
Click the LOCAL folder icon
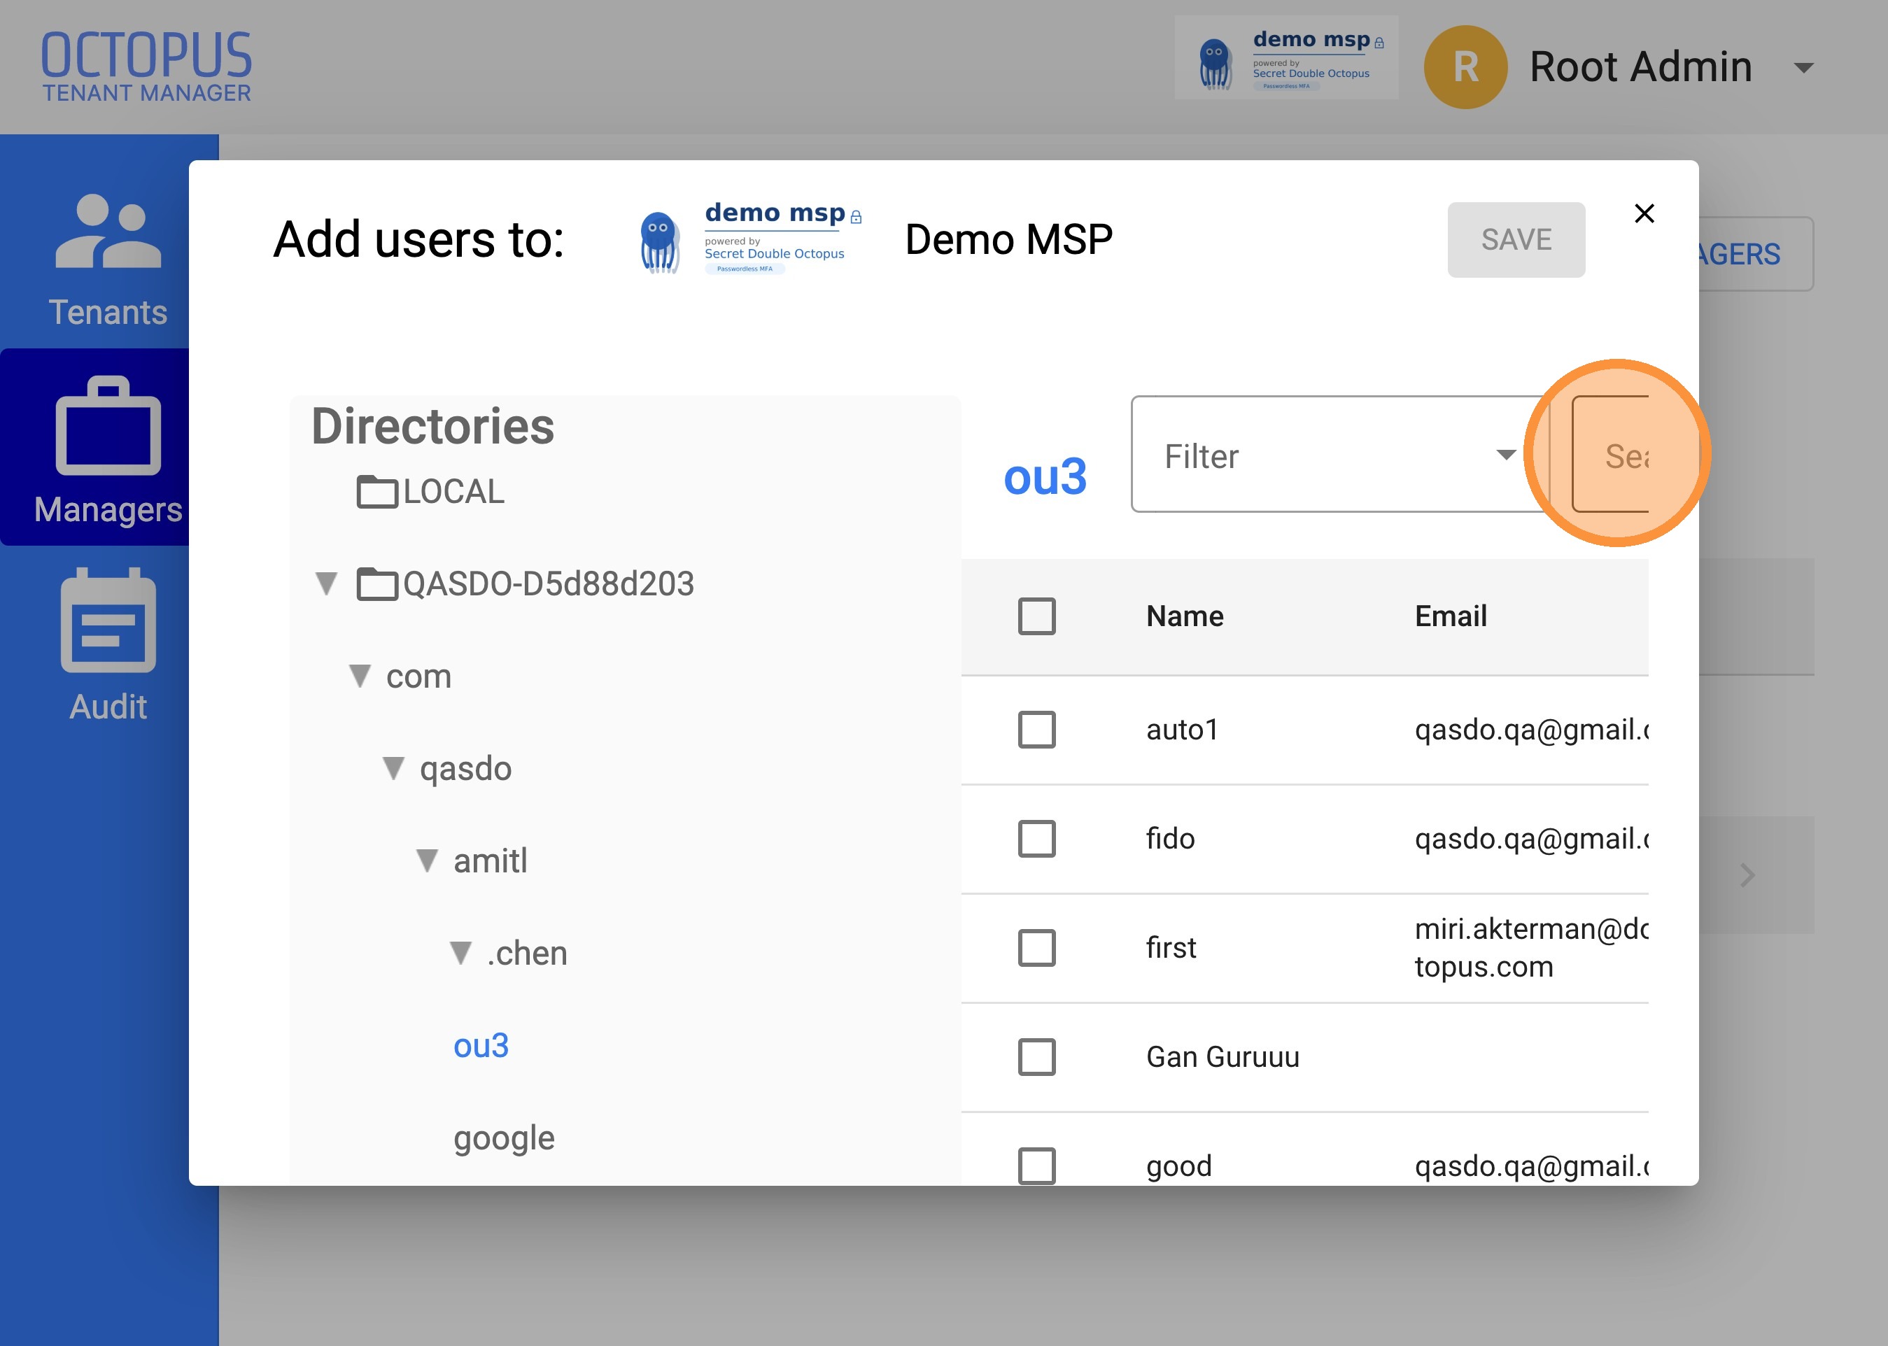(377, 492)
